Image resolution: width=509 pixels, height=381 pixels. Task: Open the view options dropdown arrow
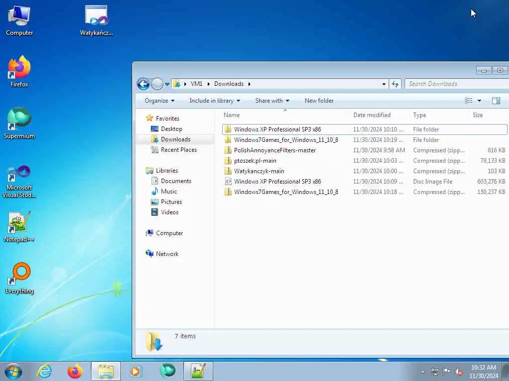479,101
